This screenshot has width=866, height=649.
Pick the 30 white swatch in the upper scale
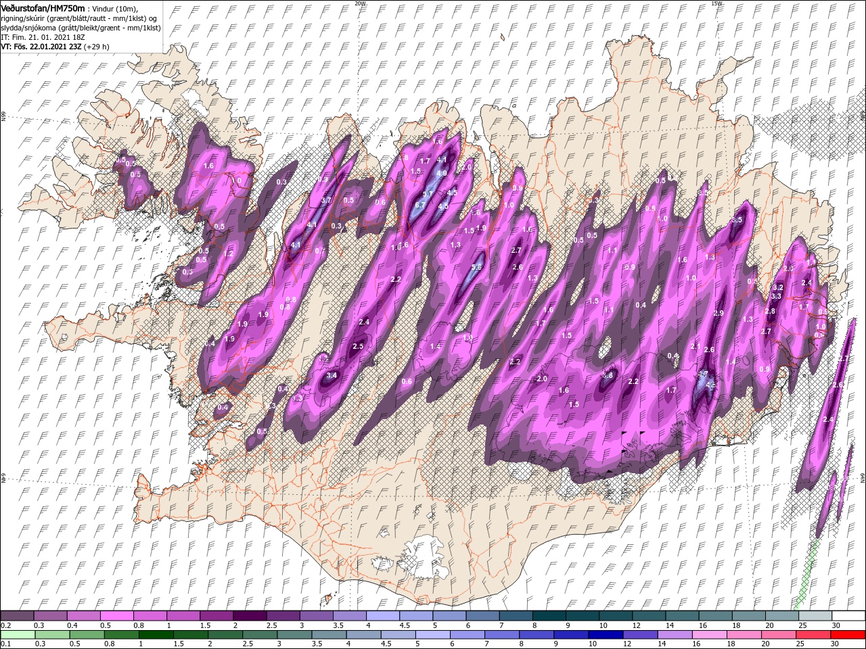pyautogui.click(x=848, y=615)
